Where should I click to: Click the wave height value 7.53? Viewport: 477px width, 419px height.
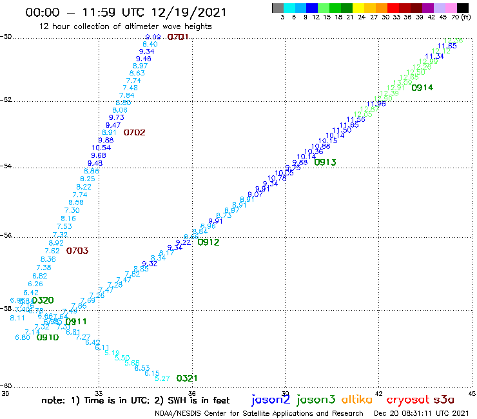click(x=64, y=226)
